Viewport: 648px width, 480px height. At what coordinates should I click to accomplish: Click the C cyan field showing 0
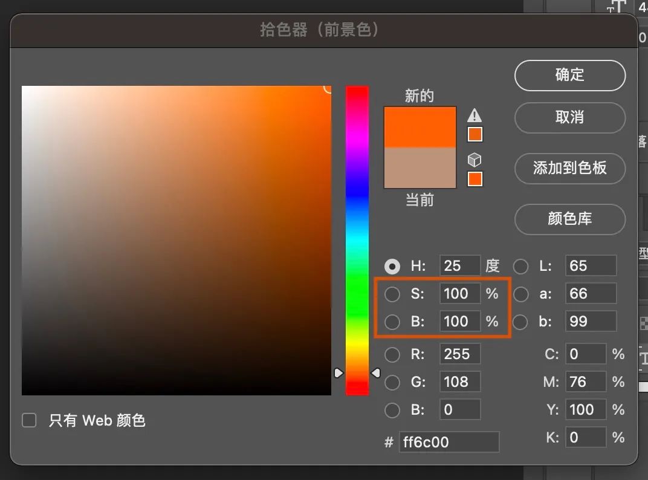[x=586, y=354]
